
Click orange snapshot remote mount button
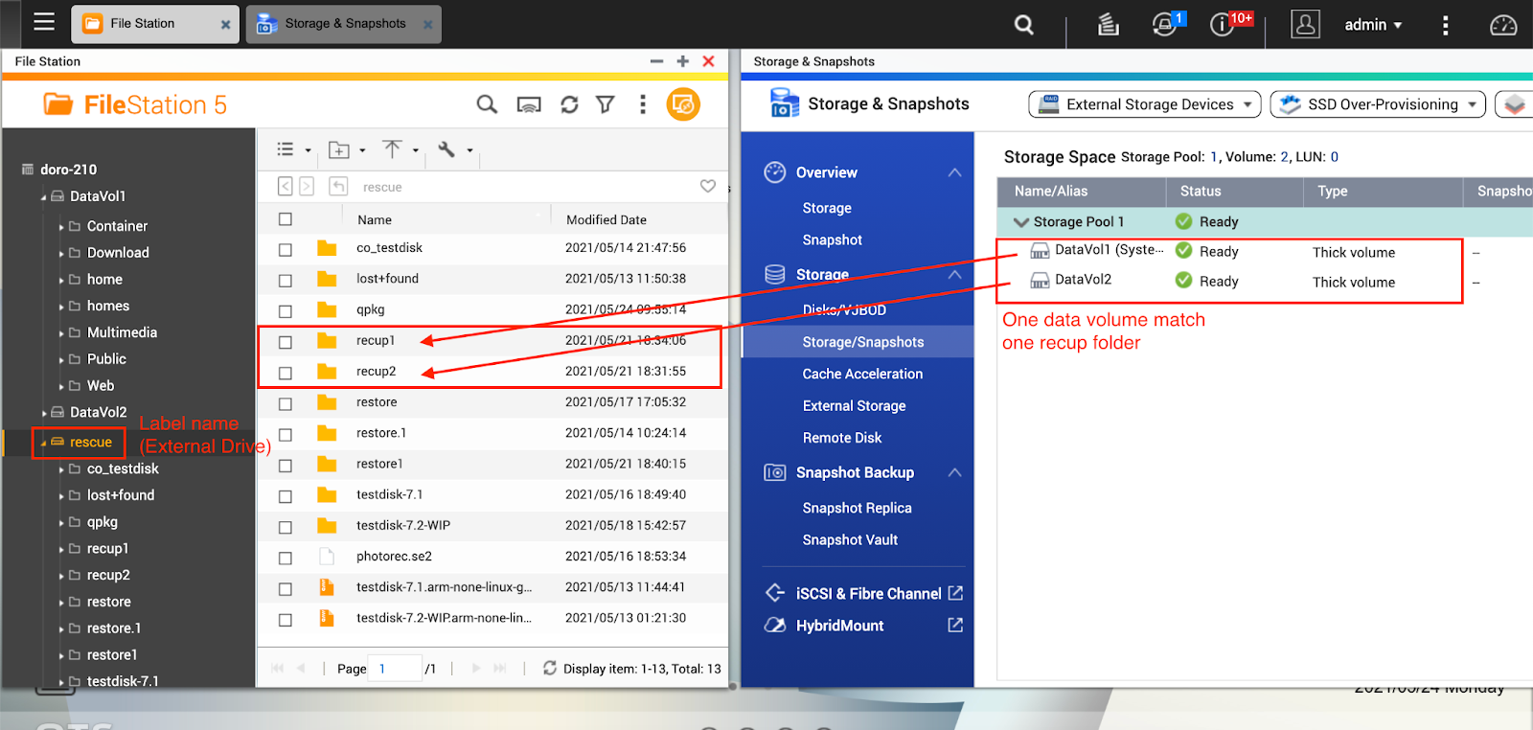pos(683,104)
